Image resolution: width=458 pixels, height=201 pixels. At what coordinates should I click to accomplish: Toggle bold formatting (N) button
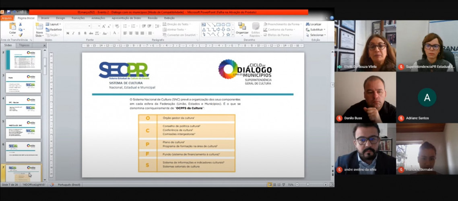(x=68, y=33)
